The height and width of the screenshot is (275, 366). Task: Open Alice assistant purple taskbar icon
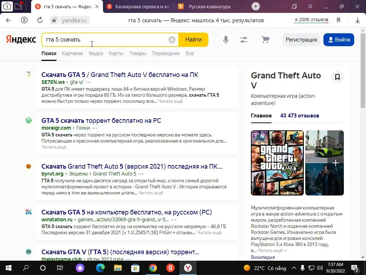[80, 268]
